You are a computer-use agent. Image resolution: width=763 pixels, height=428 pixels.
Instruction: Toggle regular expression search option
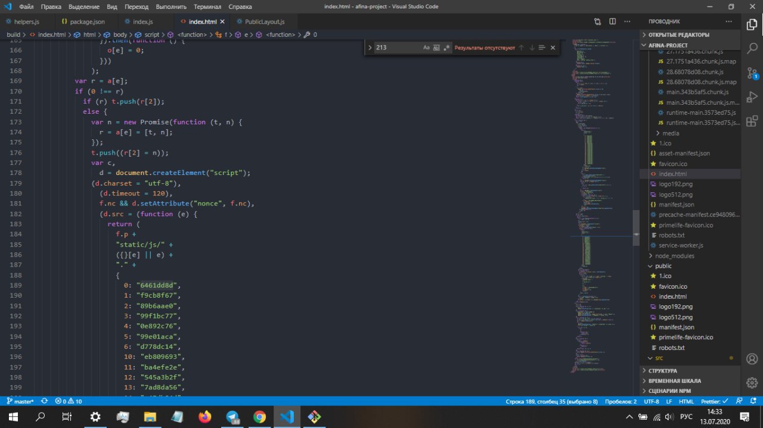446,48
